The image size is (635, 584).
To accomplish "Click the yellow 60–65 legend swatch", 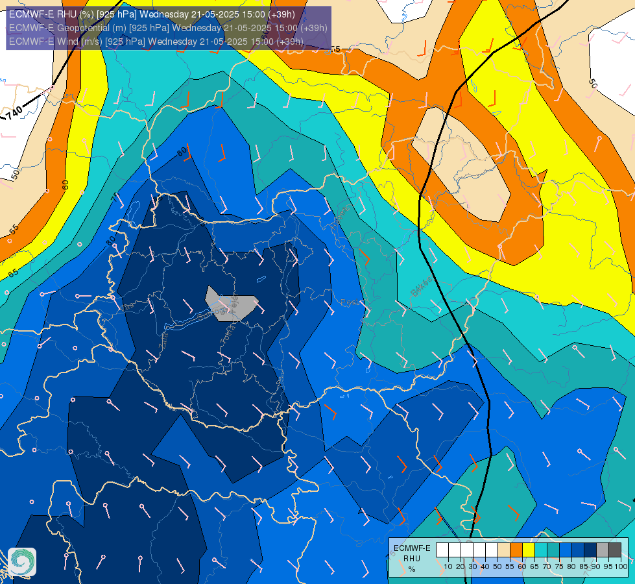I will (x=529, y=550).
